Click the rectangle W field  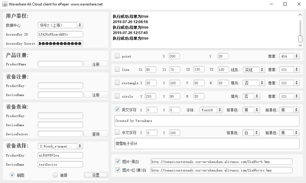pos(199,83)
